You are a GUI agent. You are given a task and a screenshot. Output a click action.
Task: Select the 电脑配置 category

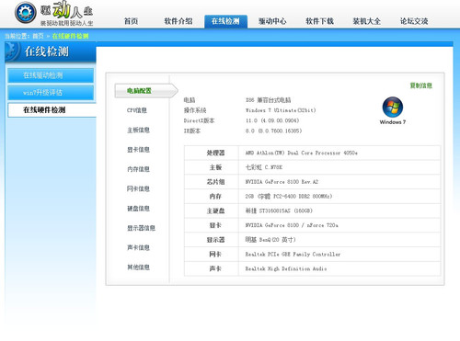146,91
